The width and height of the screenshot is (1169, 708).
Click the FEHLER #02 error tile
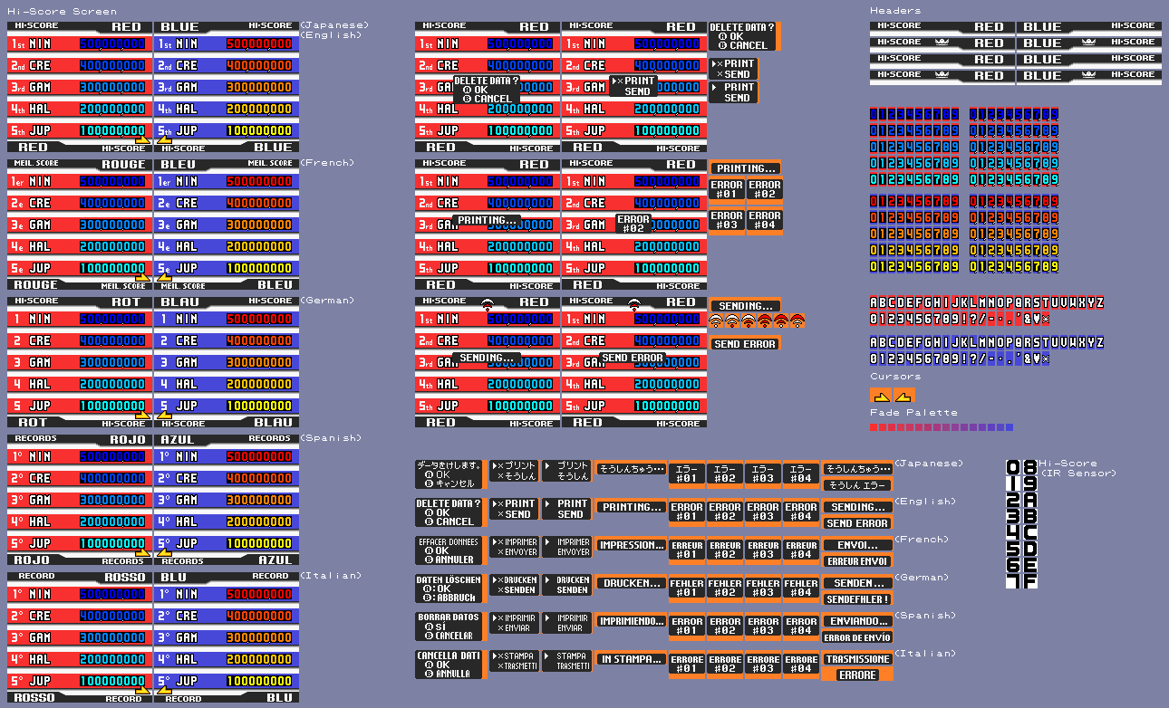click(x=725, y=588)
